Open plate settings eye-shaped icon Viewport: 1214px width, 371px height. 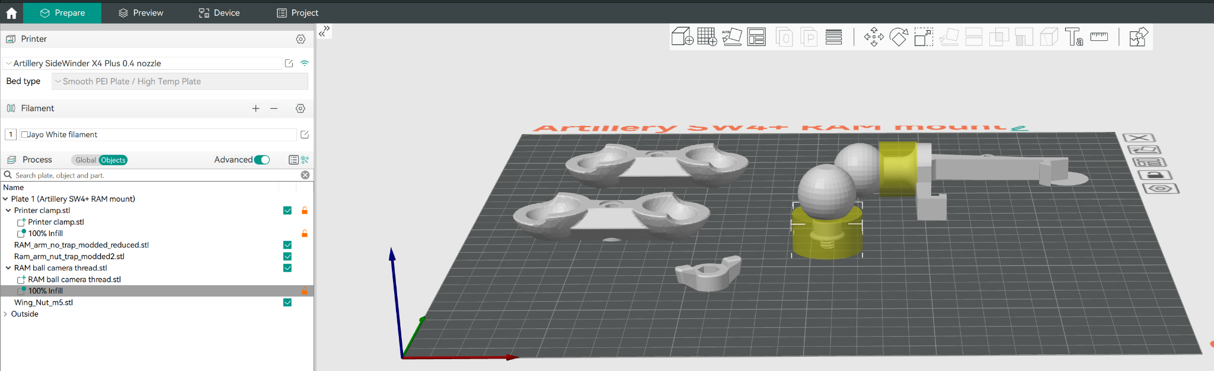pyautogui.click(x=1161, y=189)
